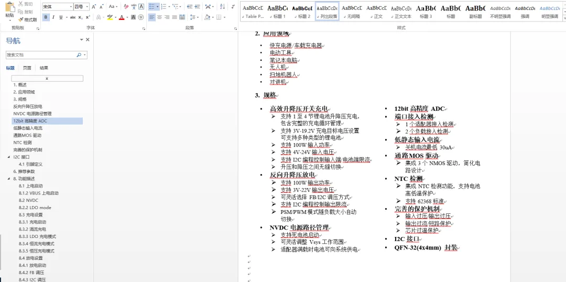The image size is (566, 282).
Task: Apply red font color
Action: click(x=122, y=17)
